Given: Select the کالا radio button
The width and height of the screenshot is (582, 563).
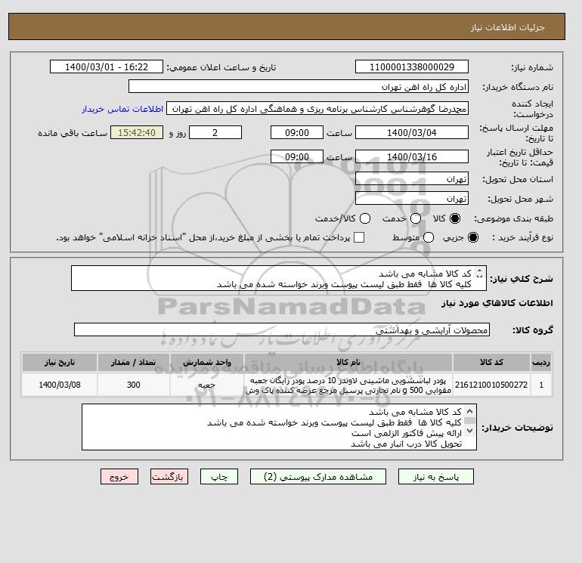Looking at the screenshot, I should [x=455, y=218].
